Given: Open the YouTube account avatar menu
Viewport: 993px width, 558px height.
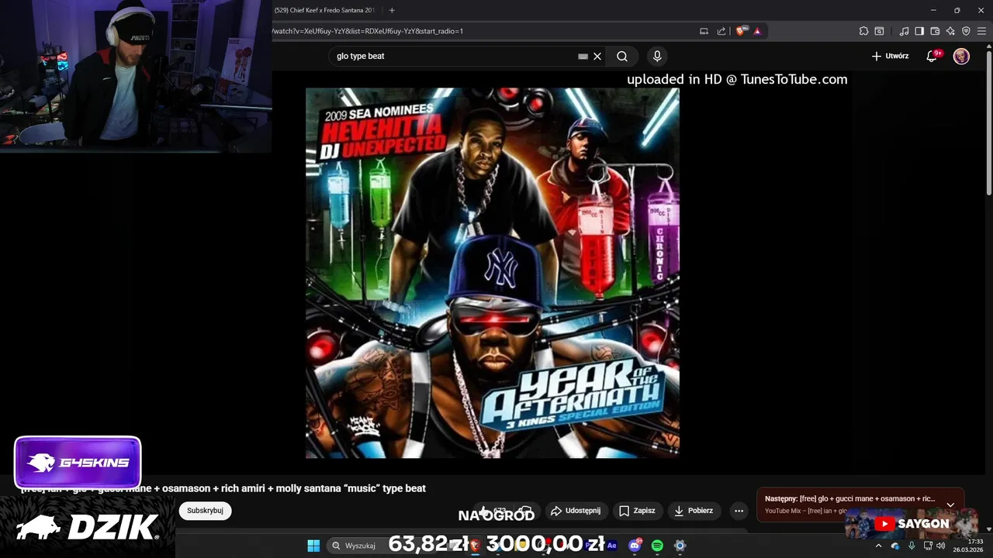Looking at the screenshot, I should pyautogui.click(x=961, y=56).
